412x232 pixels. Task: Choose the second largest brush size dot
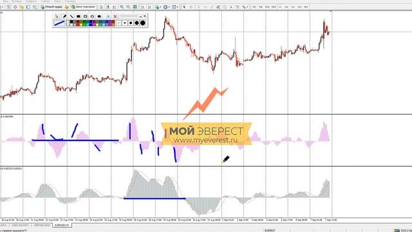point(136,23)
